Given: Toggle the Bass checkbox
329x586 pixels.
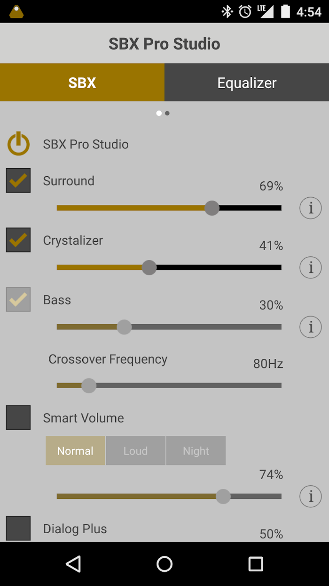Looking at the screenshot, I should click(x=18, y=300).
